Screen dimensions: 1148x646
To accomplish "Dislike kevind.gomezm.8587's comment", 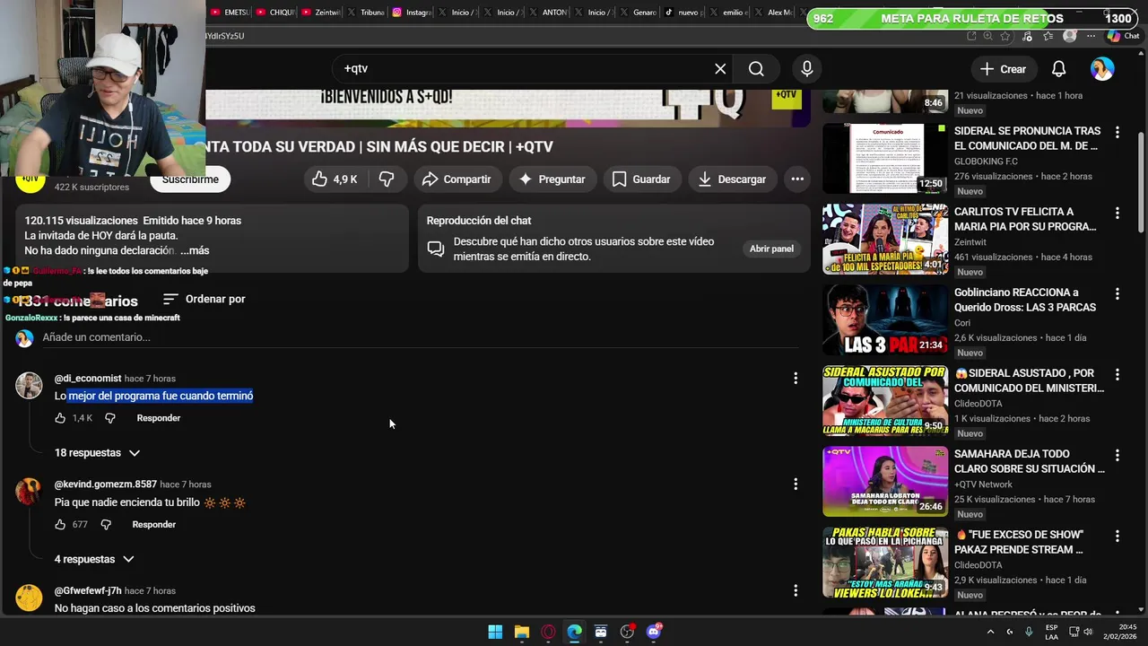I will pos(106,524).
